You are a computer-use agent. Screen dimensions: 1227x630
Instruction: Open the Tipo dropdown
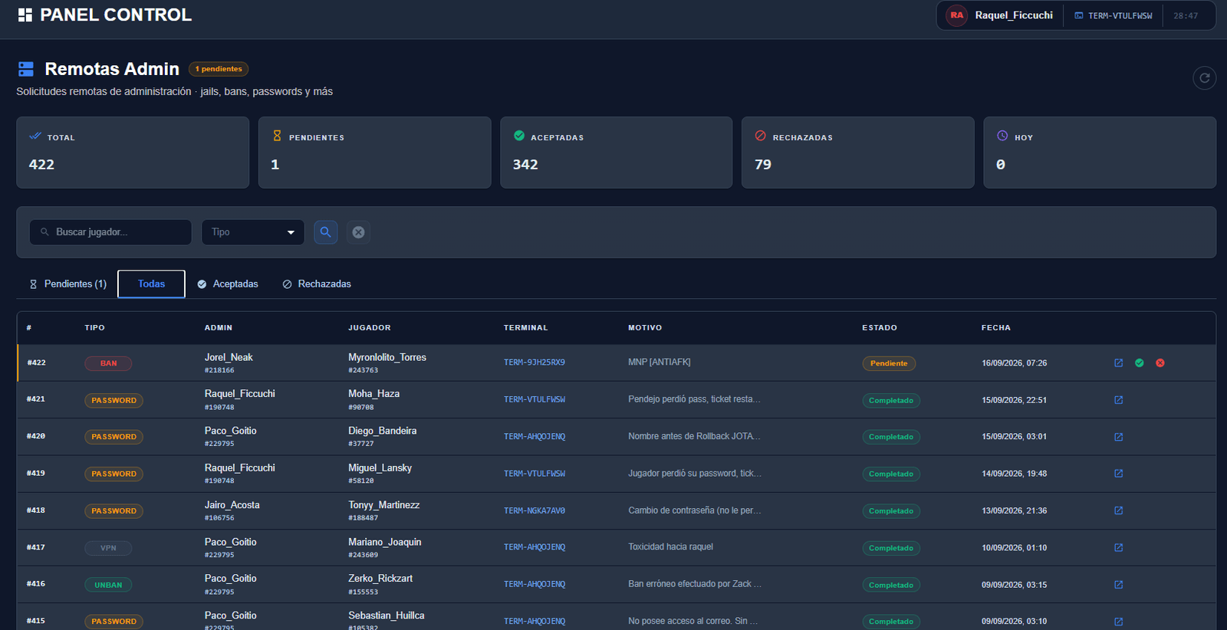pyautogui.click(x=253, y=232)
